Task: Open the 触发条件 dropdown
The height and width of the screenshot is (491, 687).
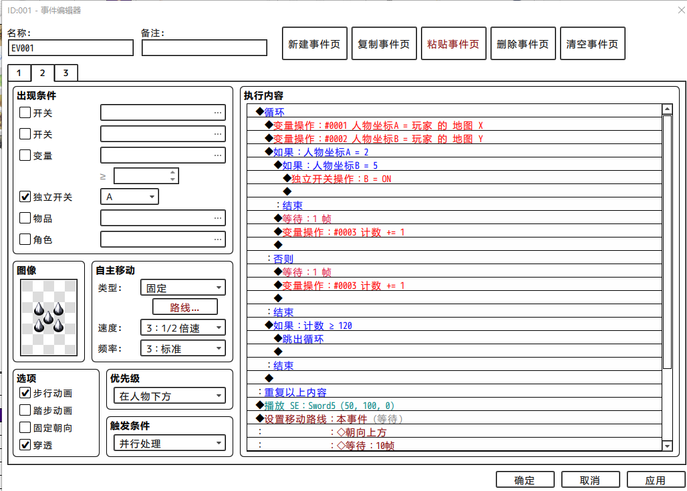Action: pyautogui.click(x=170, y=443)
